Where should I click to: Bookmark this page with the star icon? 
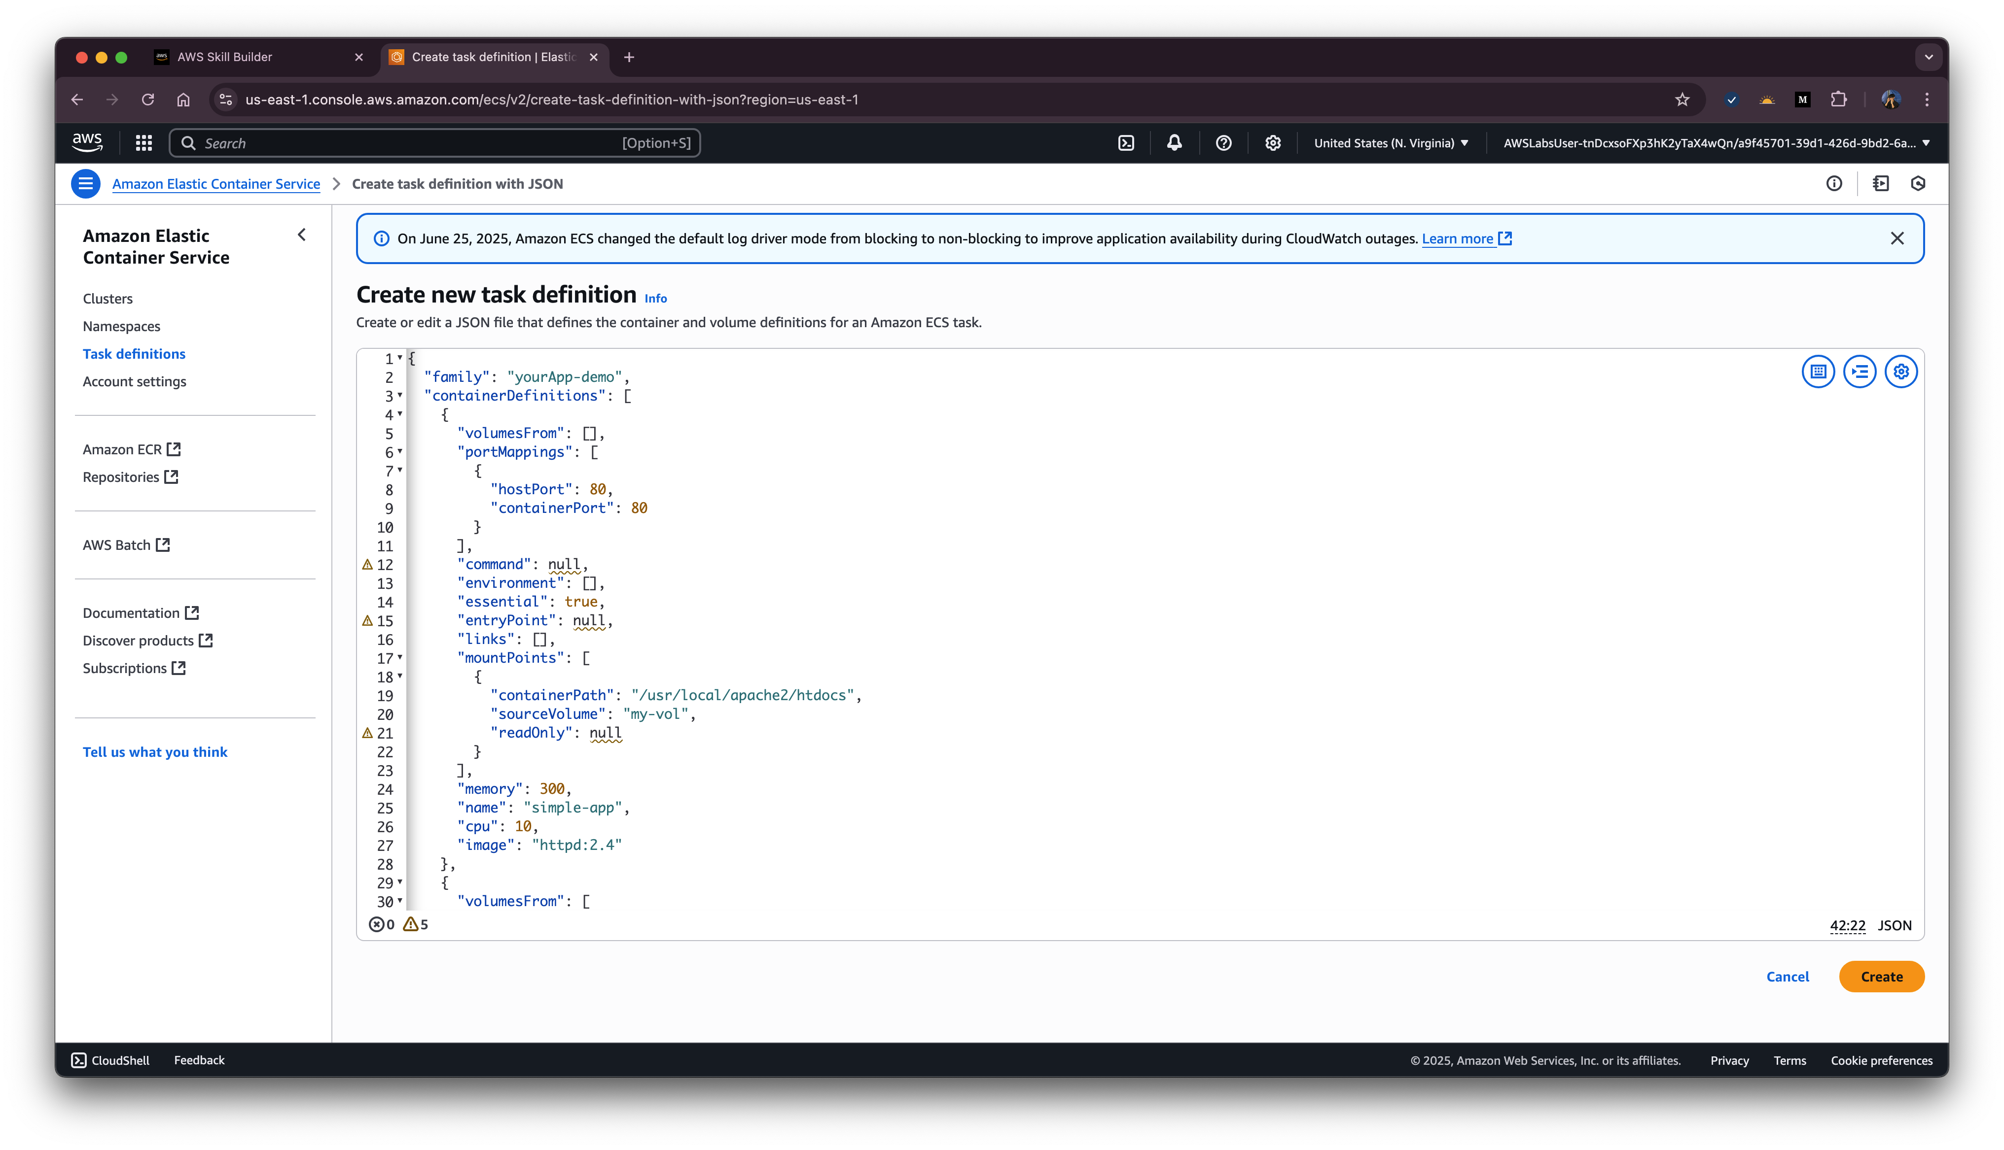1682,100
